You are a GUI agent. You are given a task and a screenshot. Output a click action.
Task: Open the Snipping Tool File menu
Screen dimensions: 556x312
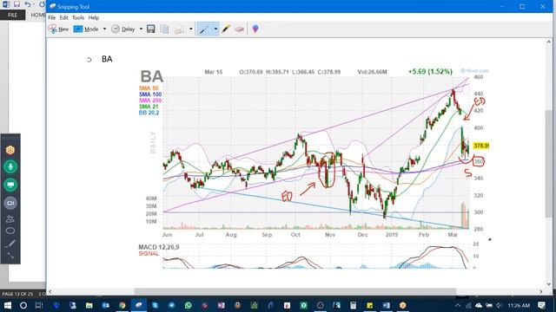tap(52, 17)
